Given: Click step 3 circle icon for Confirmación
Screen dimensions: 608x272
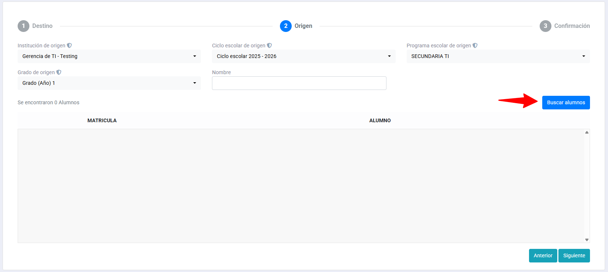Looking at the screenshot, I should (x=545, y=26).
